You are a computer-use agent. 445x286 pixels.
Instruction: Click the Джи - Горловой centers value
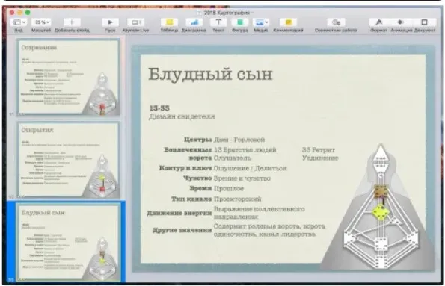[x=239, y=140]
